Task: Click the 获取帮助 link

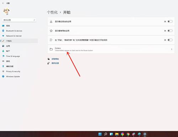Action: click(55, 59)
